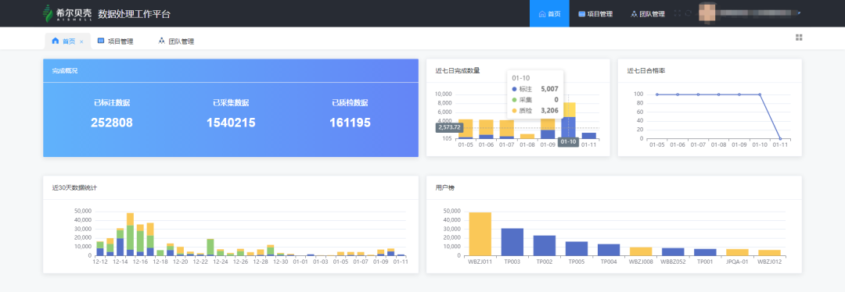Click the TP005 bar in 用户榜

[x=576, y=248]
